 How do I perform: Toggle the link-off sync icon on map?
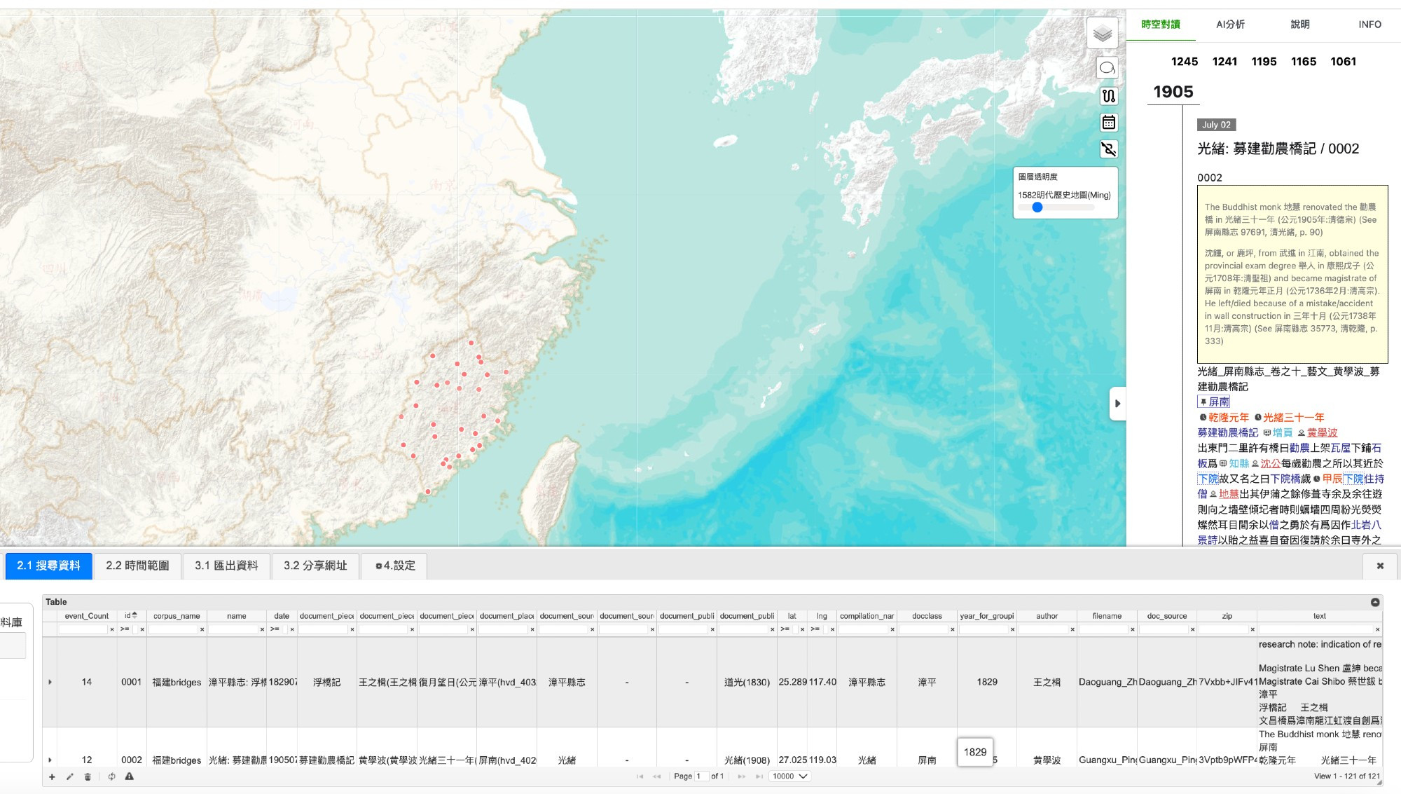(x=1108, y=149)
